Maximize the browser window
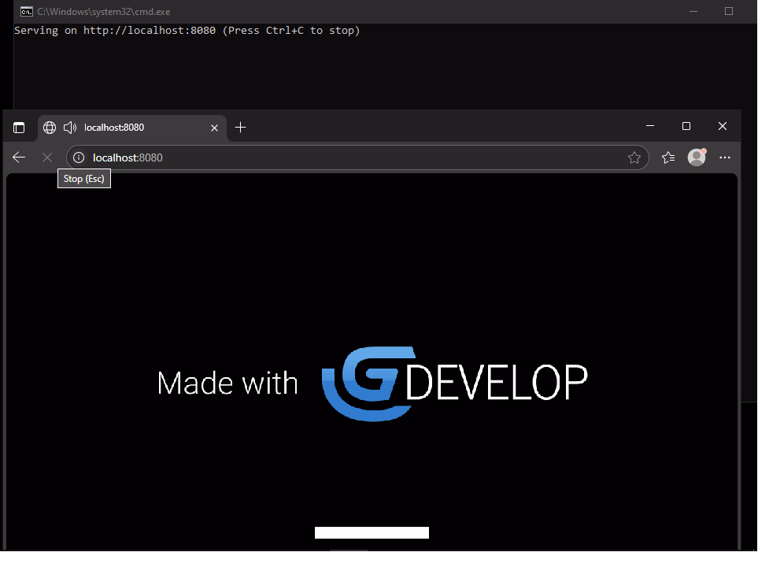758x567 pixels. pos(686,126)
